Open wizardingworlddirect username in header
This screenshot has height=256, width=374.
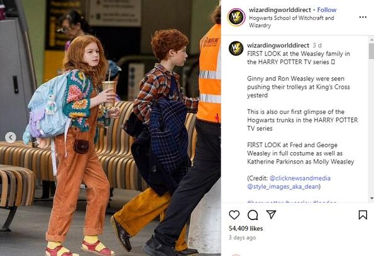[x=280, y=10]
